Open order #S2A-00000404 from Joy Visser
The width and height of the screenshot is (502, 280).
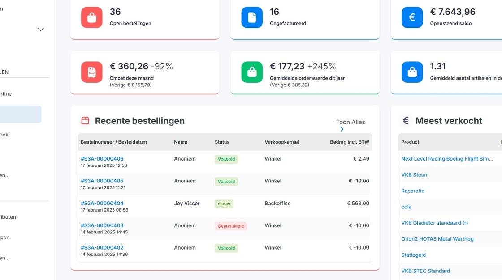pos(102,203)
